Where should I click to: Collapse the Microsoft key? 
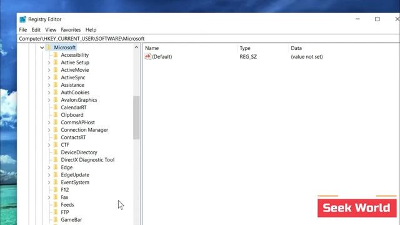(x=42, y=47)
